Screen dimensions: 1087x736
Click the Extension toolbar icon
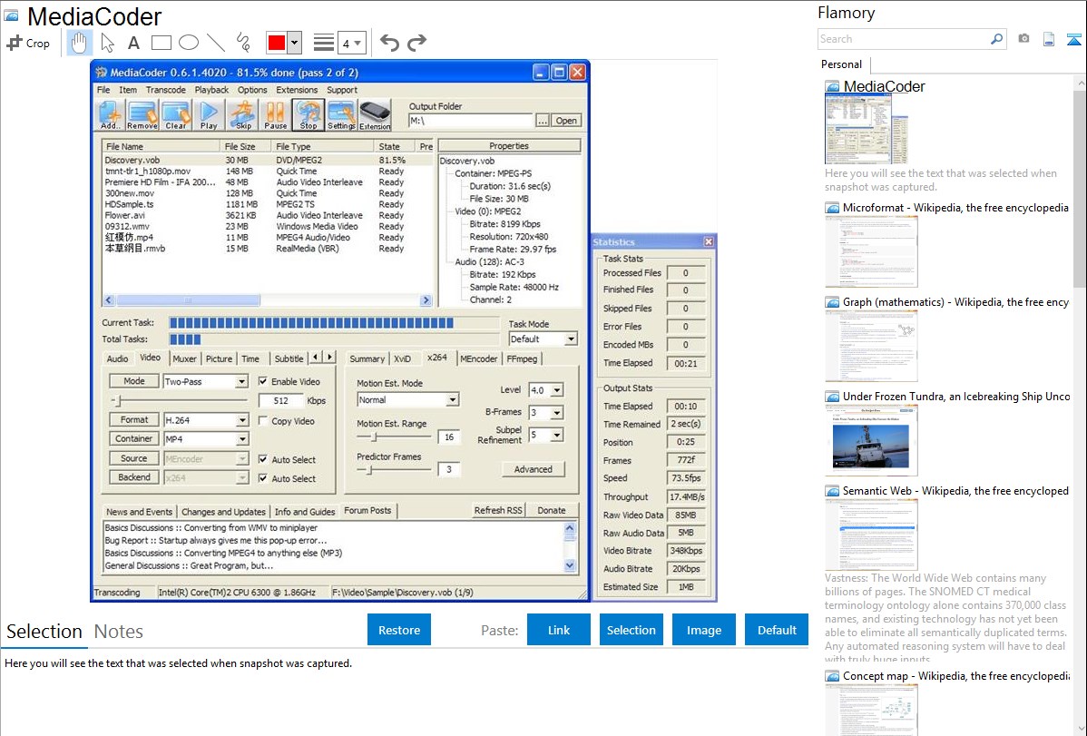click(x=375, y=115)
